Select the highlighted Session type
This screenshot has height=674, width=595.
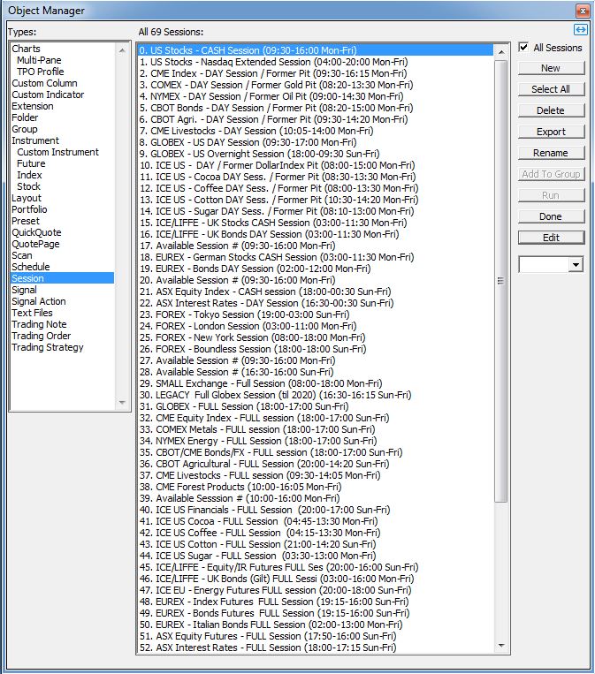(63, 278)
